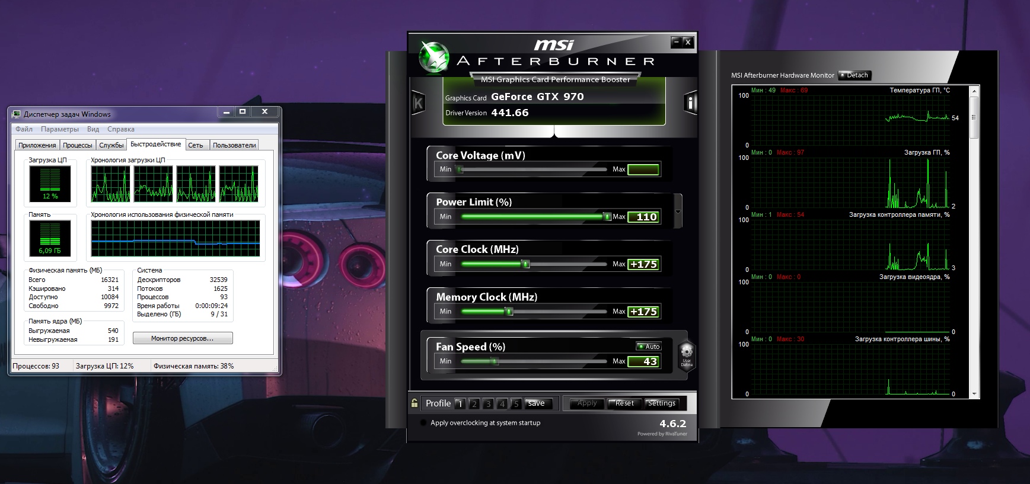Detach the Hardware Monitor panel
Viewport: 1030px width, 484px height.
click(854, 75)
